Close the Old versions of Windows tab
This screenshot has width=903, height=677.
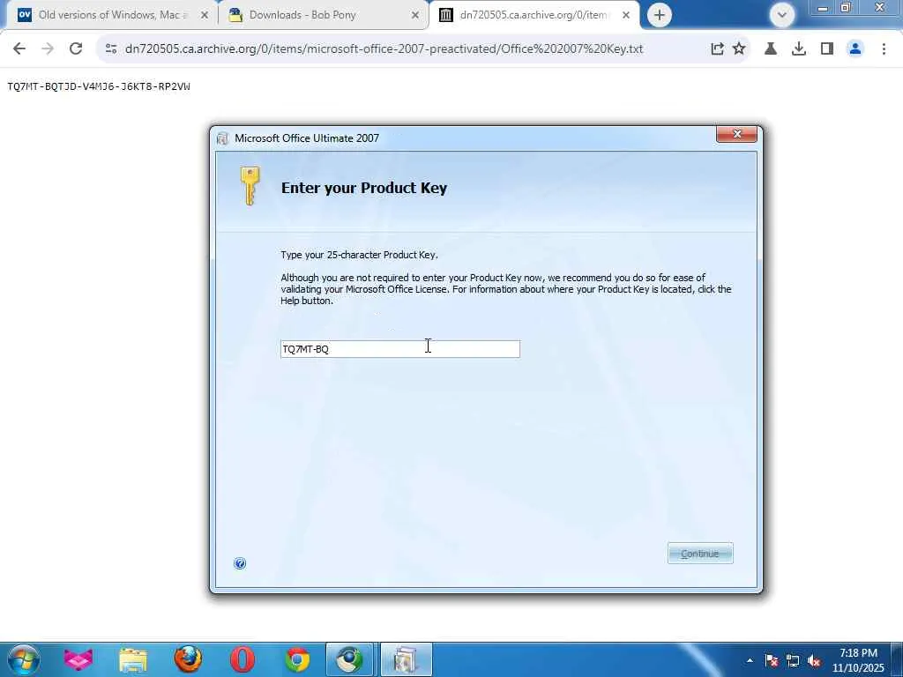pyautogui.click(x=204, y=15)
